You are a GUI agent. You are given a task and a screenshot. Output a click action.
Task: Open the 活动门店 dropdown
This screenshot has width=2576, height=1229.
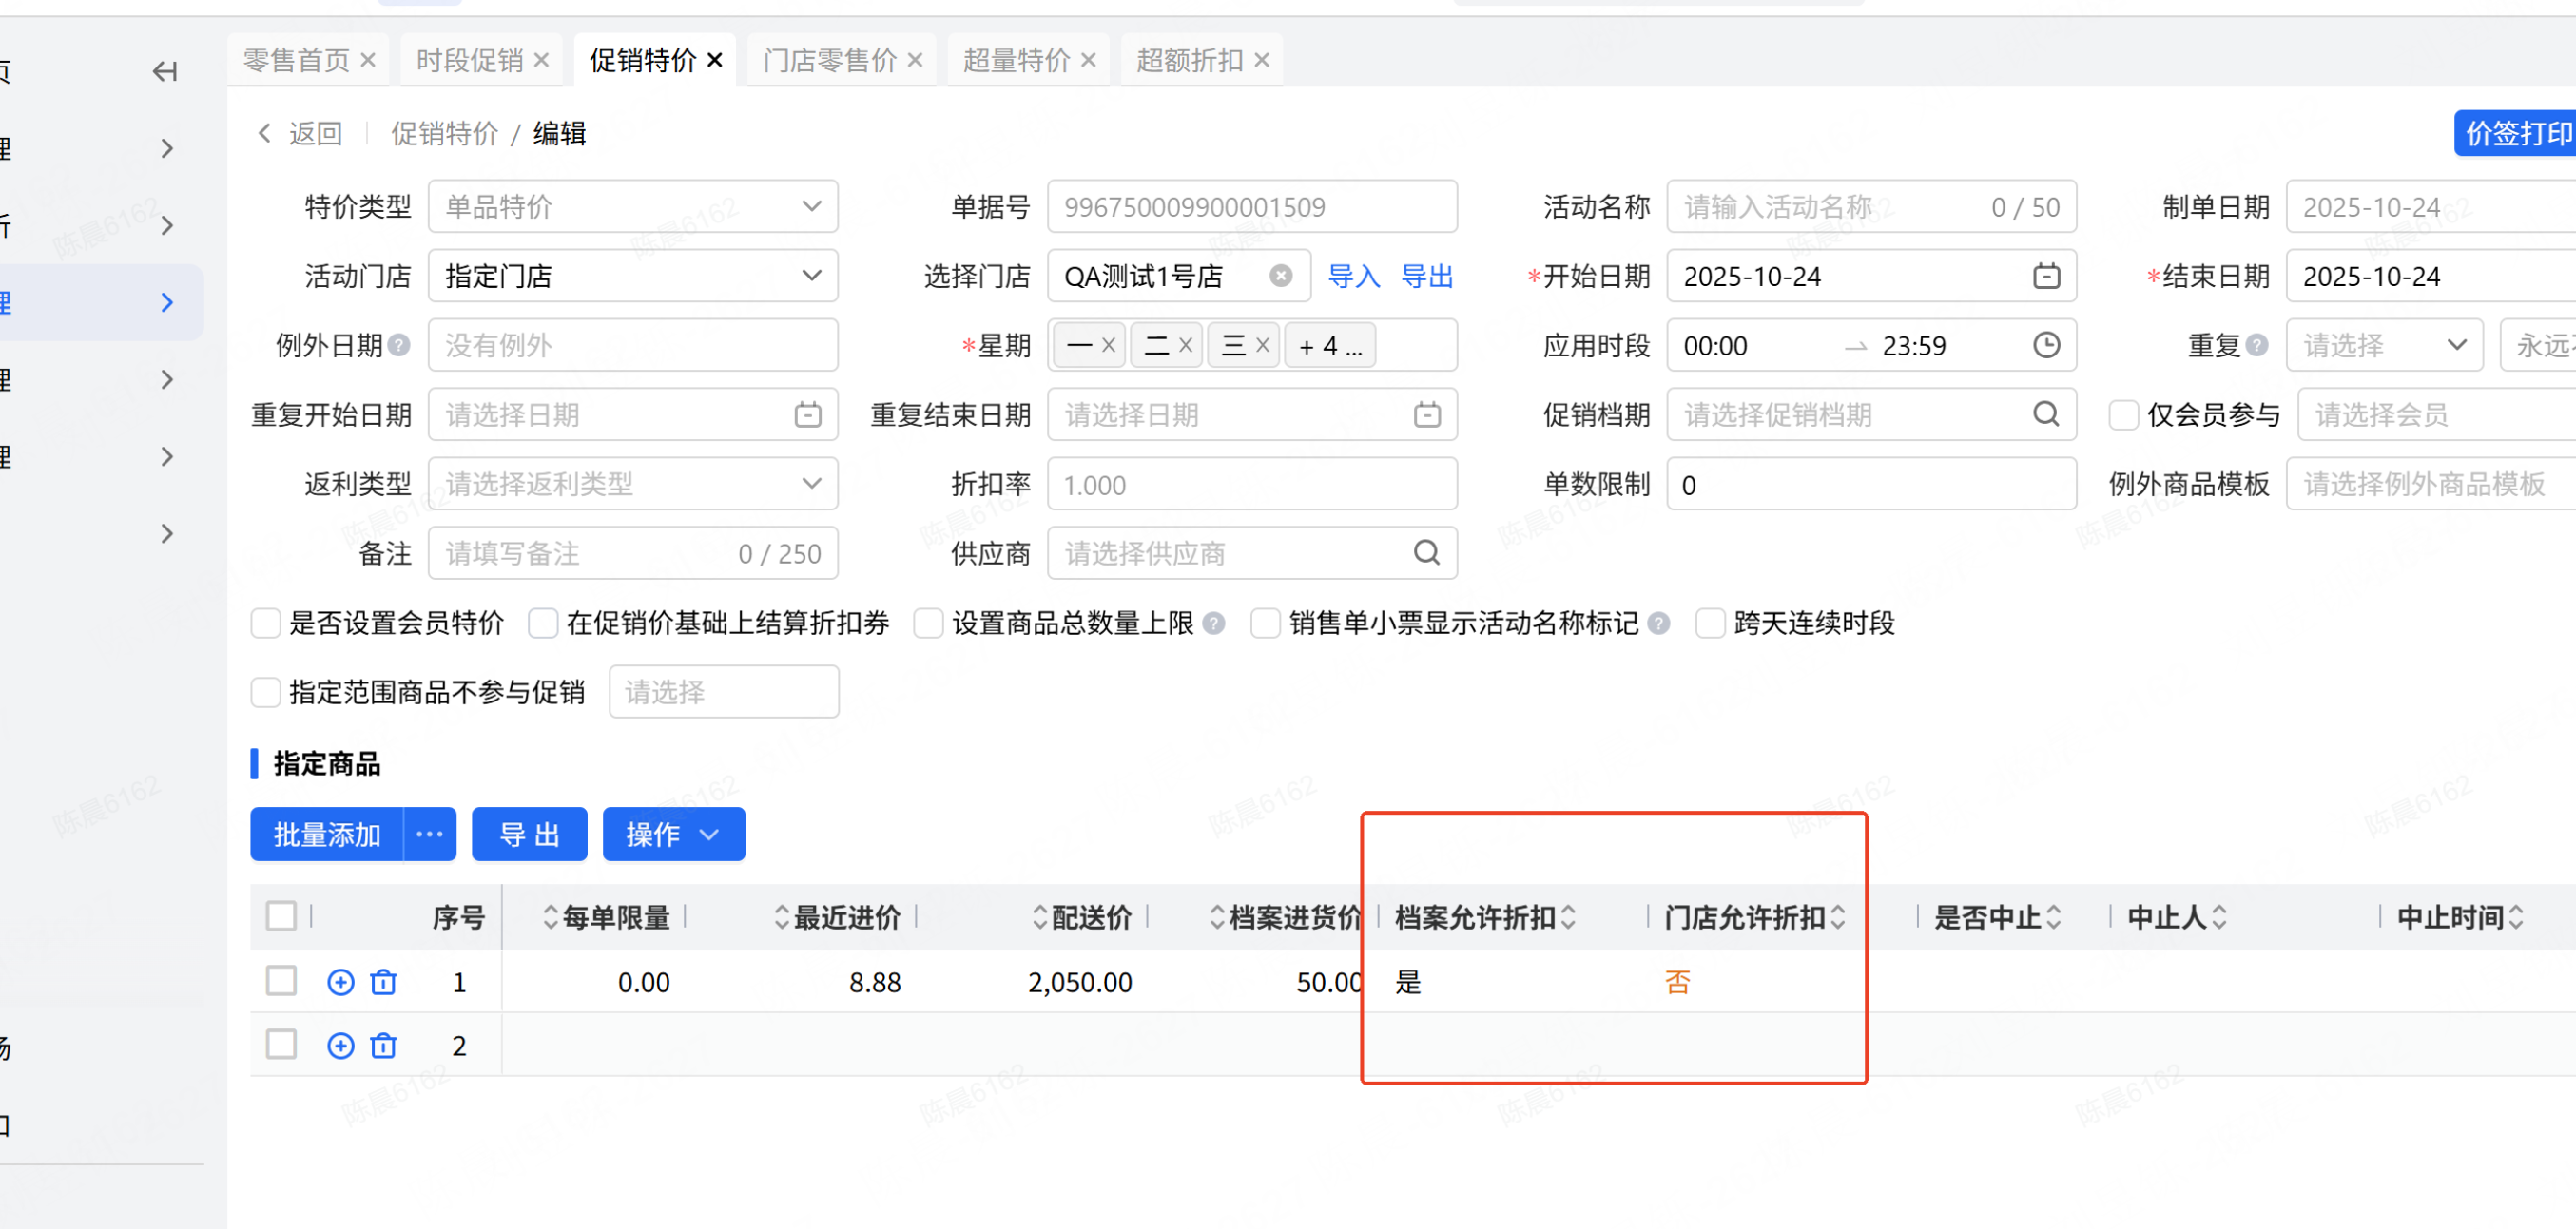[x=632, y=277]
